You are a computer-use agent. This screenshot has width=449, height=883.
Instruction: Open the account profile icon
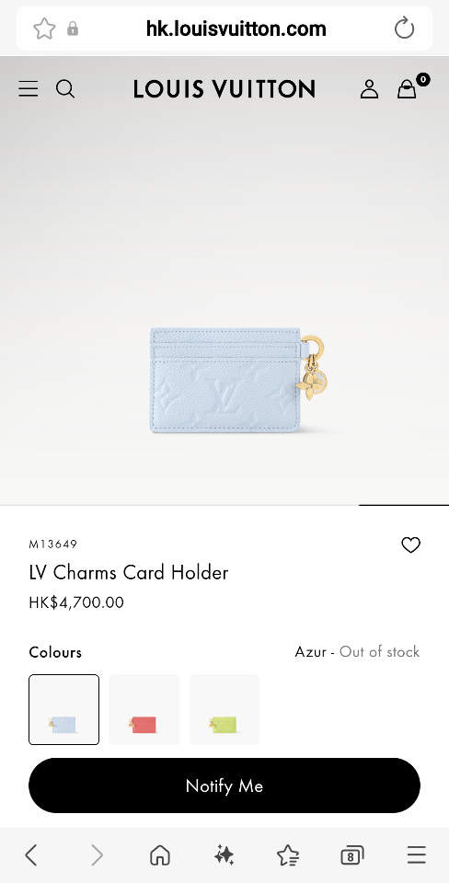369,89
